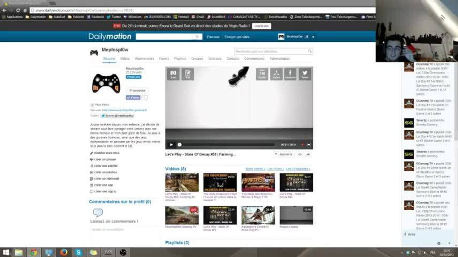
Task: Click the browser home icon
Action: click(25, 11)
